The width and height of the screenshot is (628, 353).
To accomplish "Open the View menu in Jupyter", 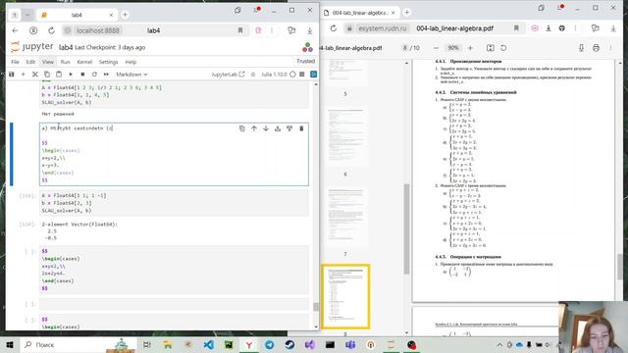I will tap(48, 62).
